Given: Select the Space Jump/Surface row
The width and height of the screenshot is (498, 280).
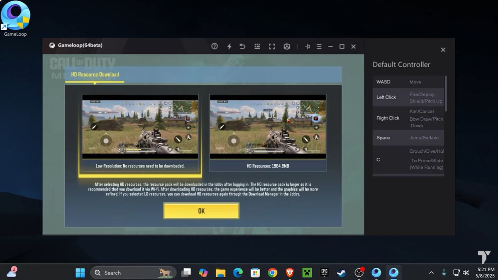Looking at the screenshot, I should point(408,138).
